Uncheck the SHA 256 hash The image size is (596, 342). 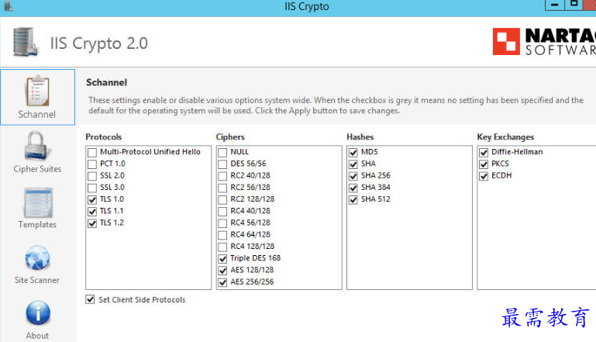click(353, 176)
